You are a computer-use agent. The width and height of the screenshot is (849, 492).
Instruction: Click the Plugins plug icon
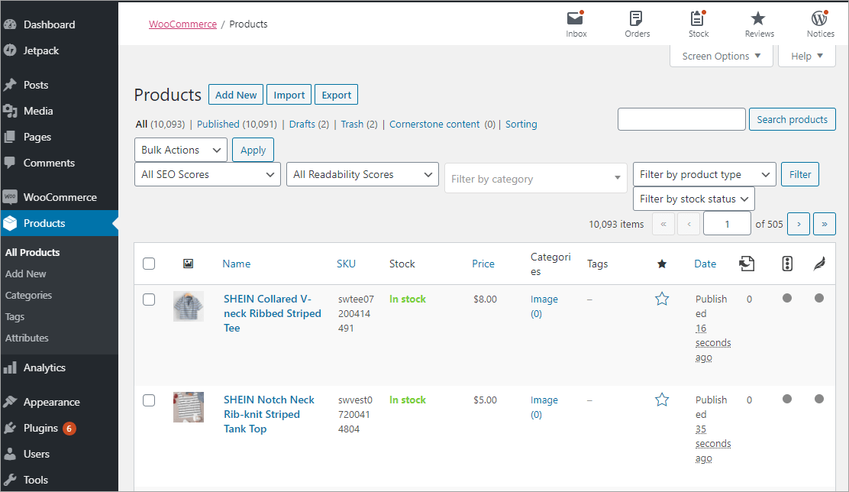(10, 428)
